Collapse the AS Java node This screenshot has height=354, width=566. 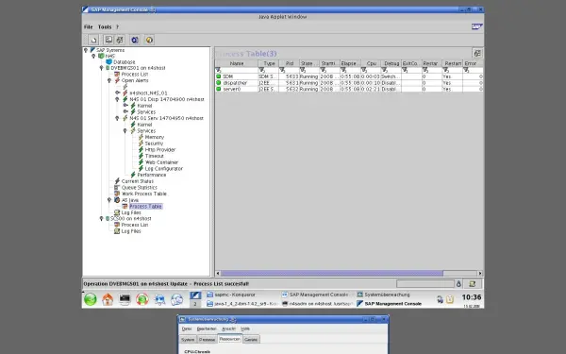point(109,200)
